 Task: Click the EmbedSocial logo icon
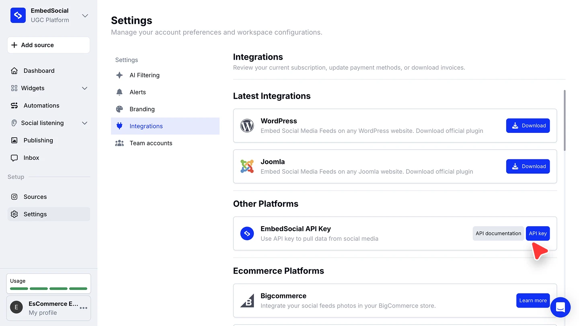(x=18, y=15)
